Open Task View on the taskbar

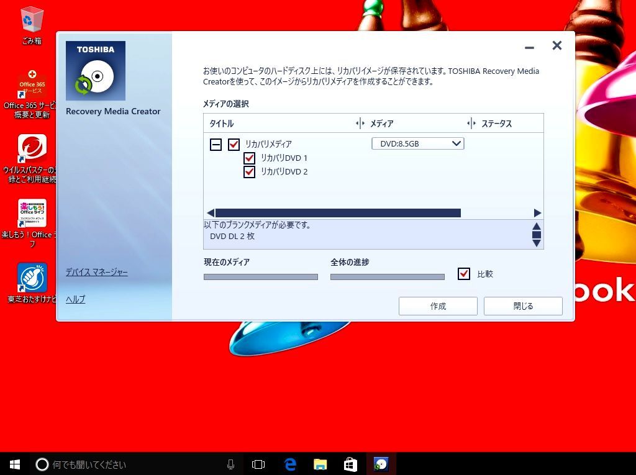[258, 464]
